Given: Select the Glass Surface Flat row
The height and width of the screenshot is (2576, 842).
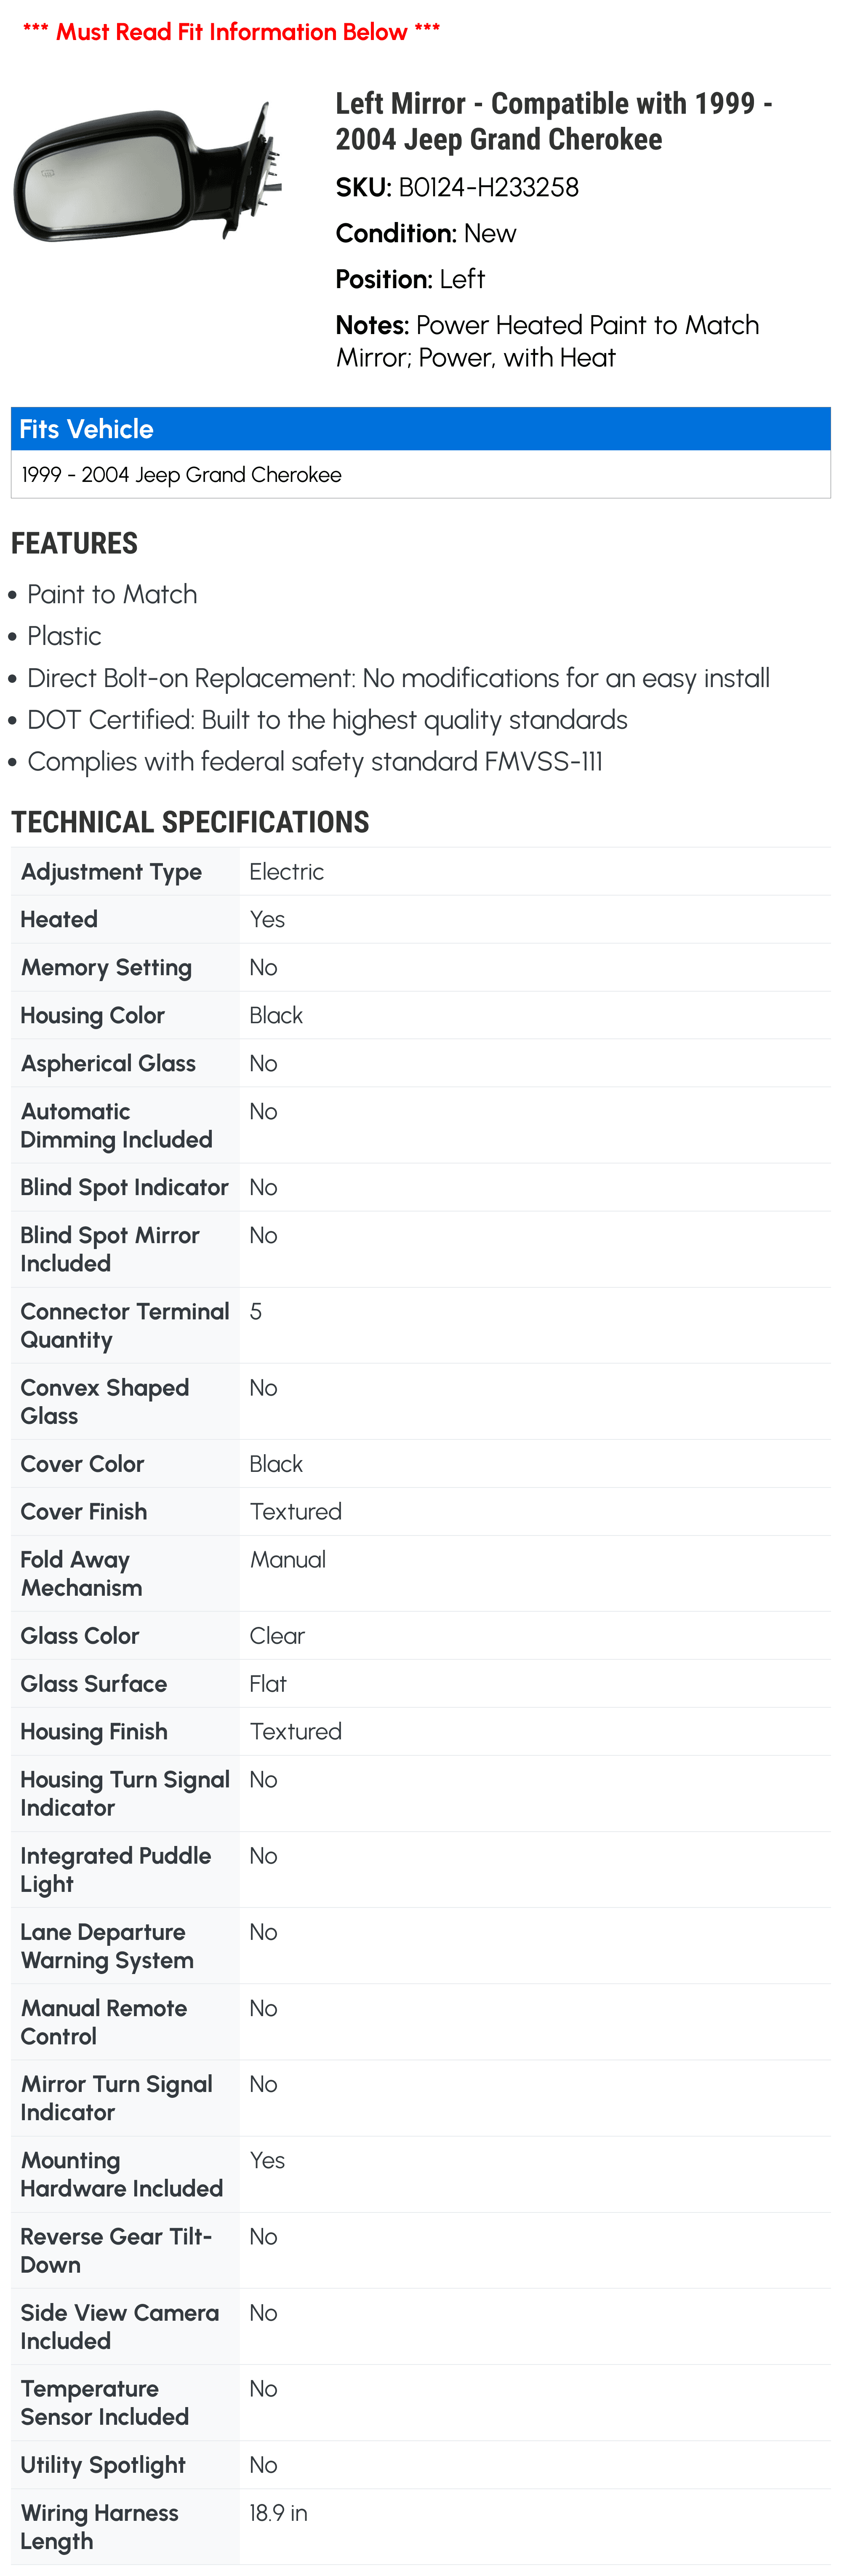Looking at the screenshot, I should pos(421,1684).
